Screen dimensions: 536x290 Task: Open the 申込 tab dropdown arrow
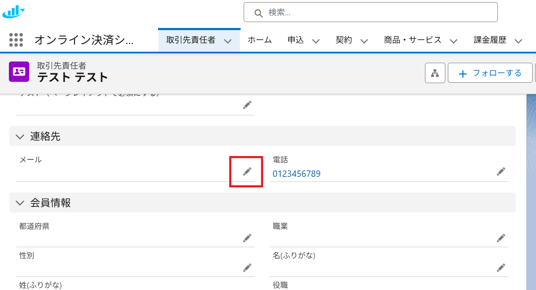pos(316,41)
